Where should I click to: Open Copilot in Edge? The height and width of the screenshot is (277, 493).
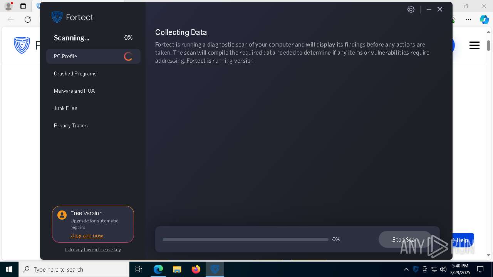click(484, 19)
